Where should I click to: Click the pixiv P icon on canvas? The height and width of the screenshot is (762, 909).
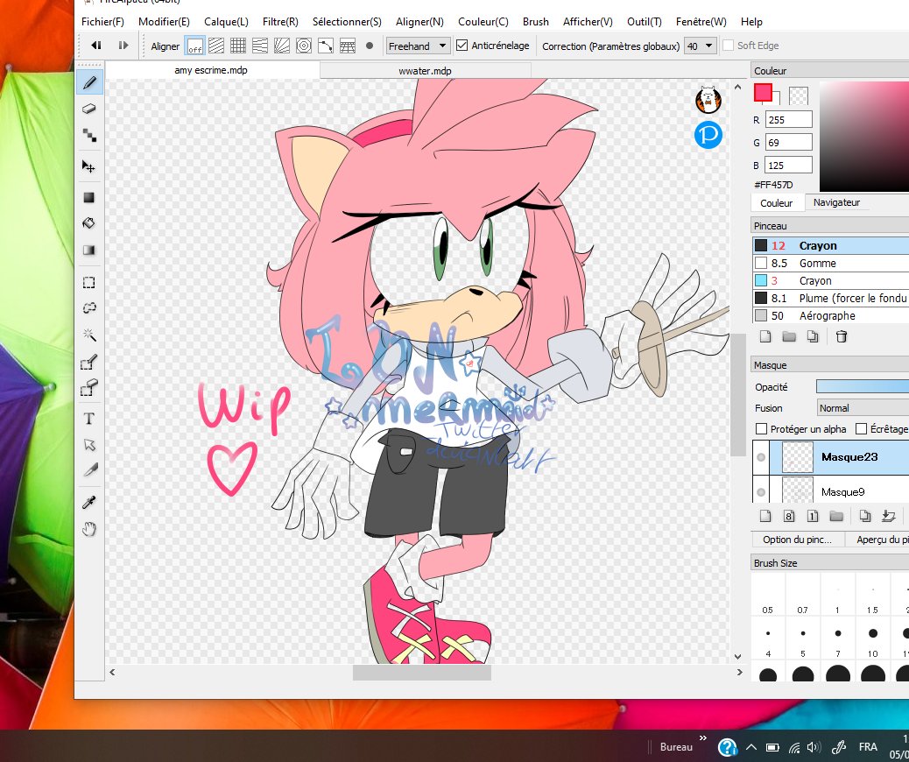[708, 135]
